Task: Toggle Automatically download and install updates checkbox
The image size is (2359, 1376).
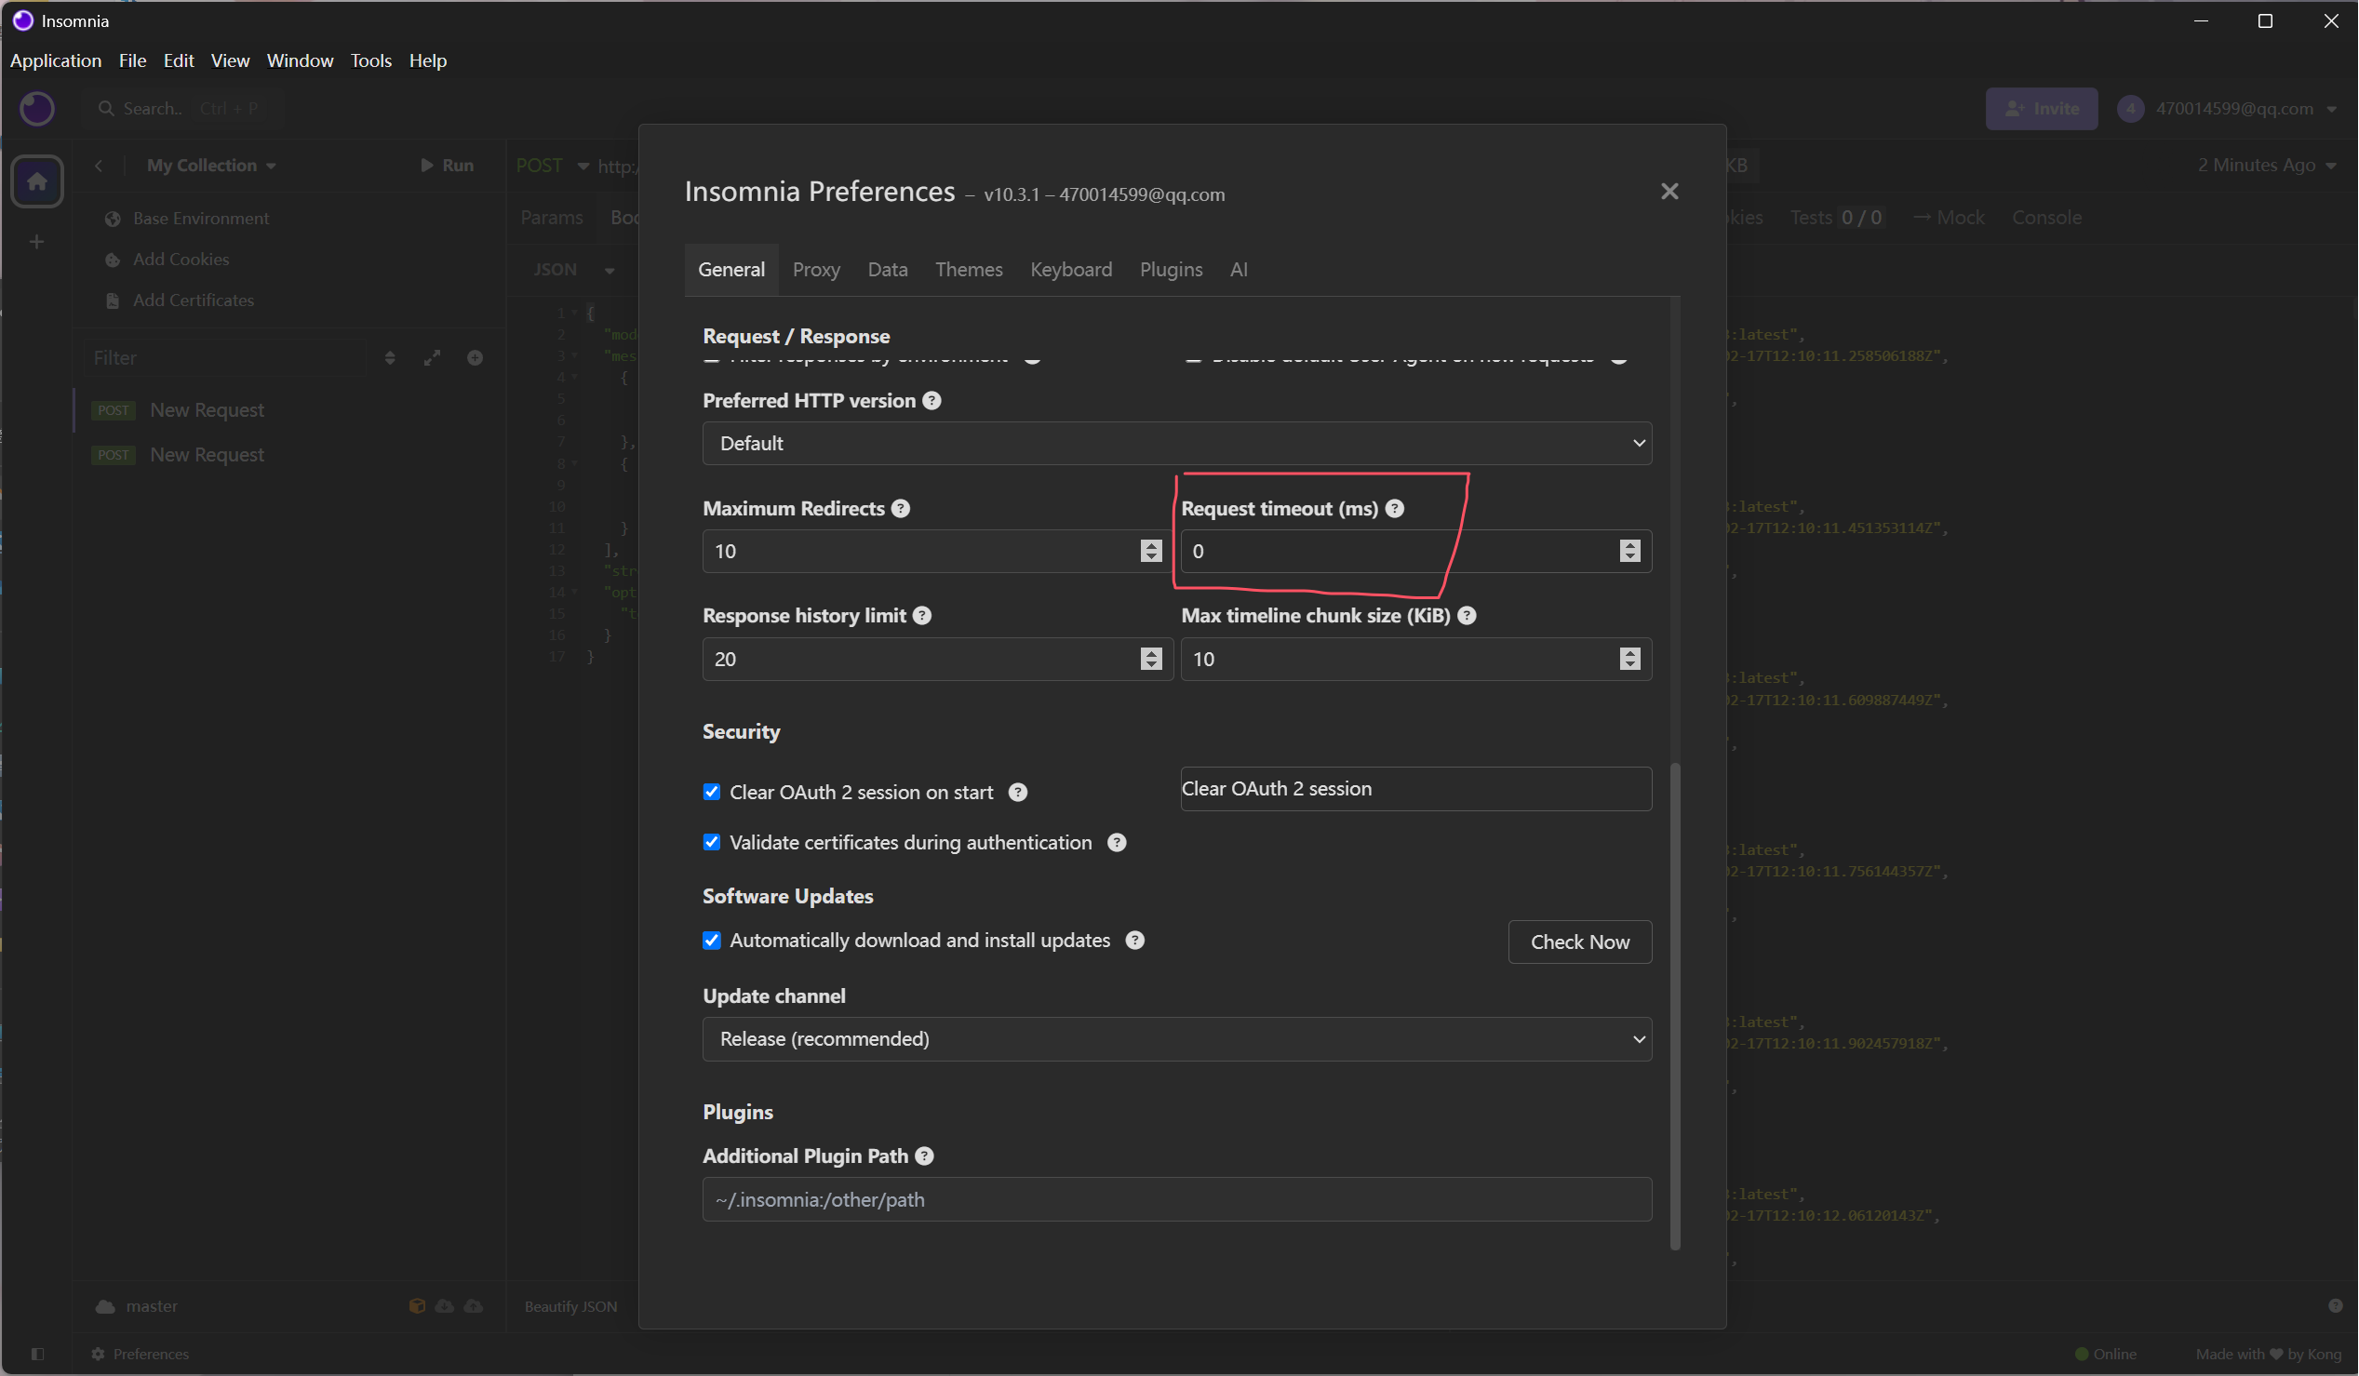Action: [x=713, y=941]
